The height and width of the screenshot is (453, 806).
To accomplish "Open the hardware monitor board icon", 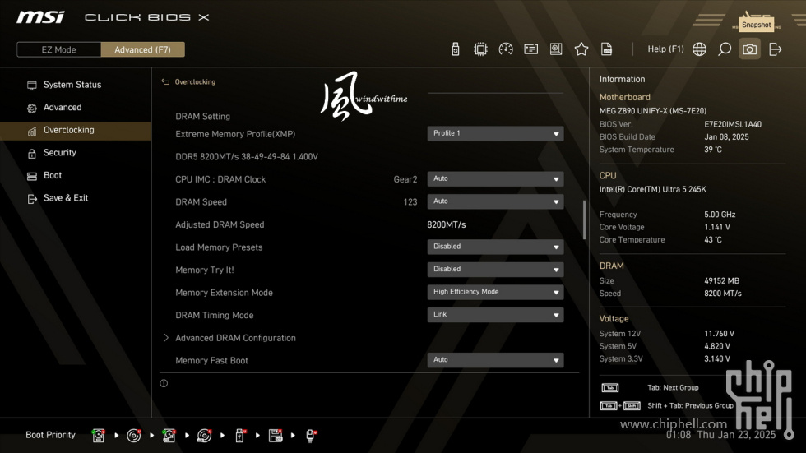I will 556,49.
